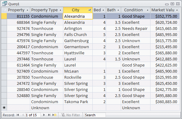Click property number 207850
Screen dimensions: 182x119
23,77
